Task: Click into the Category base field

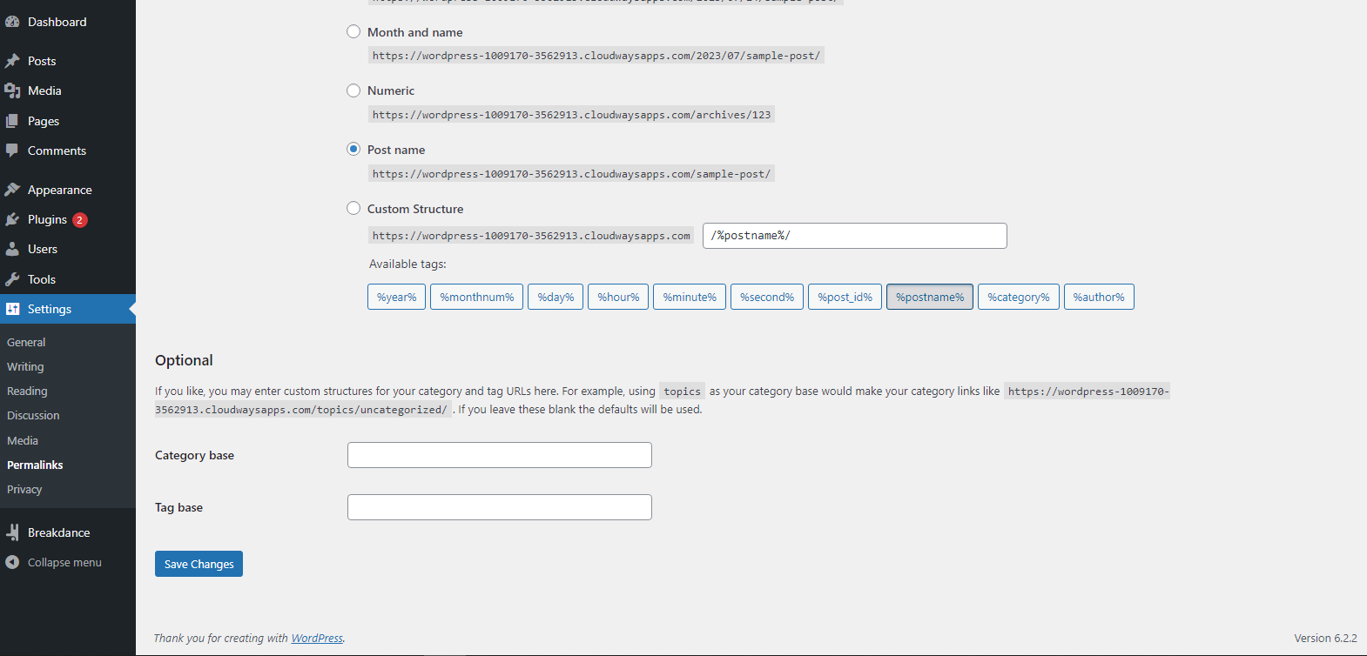Action: coord(499,455)
